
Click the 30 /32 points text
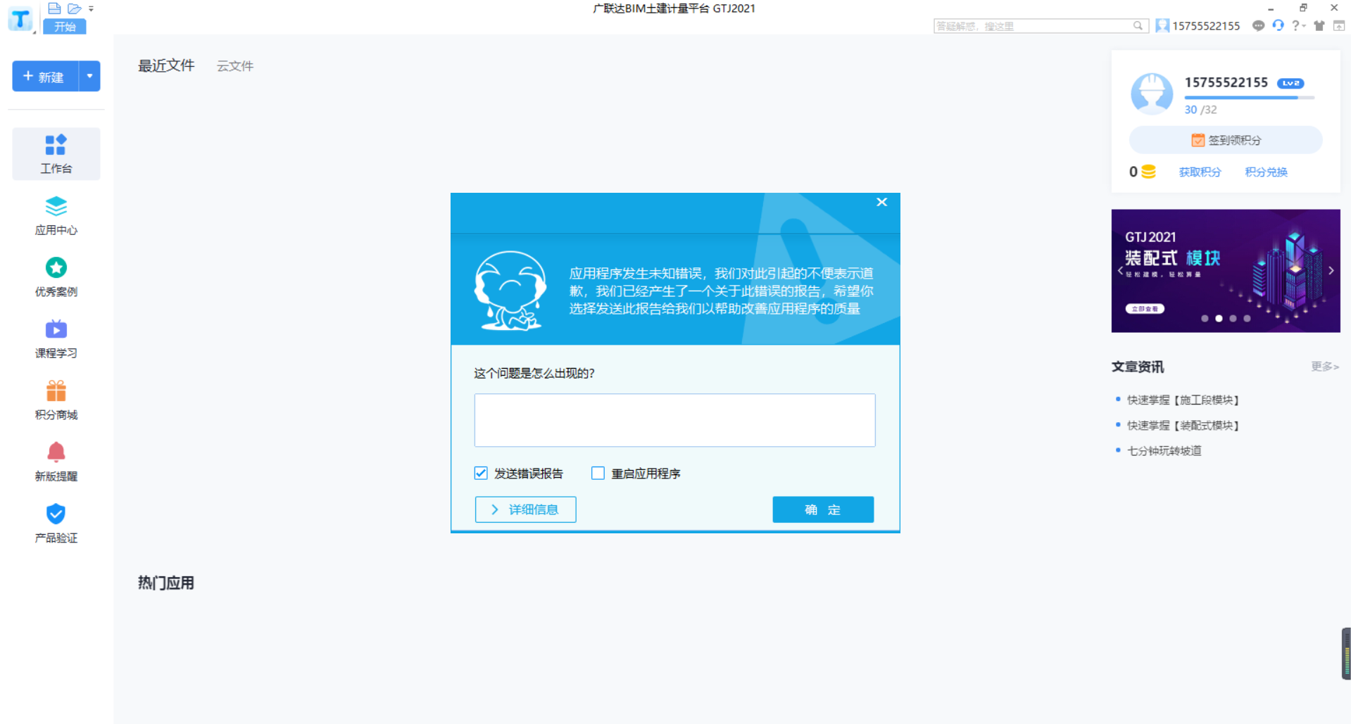(1200, 110)
